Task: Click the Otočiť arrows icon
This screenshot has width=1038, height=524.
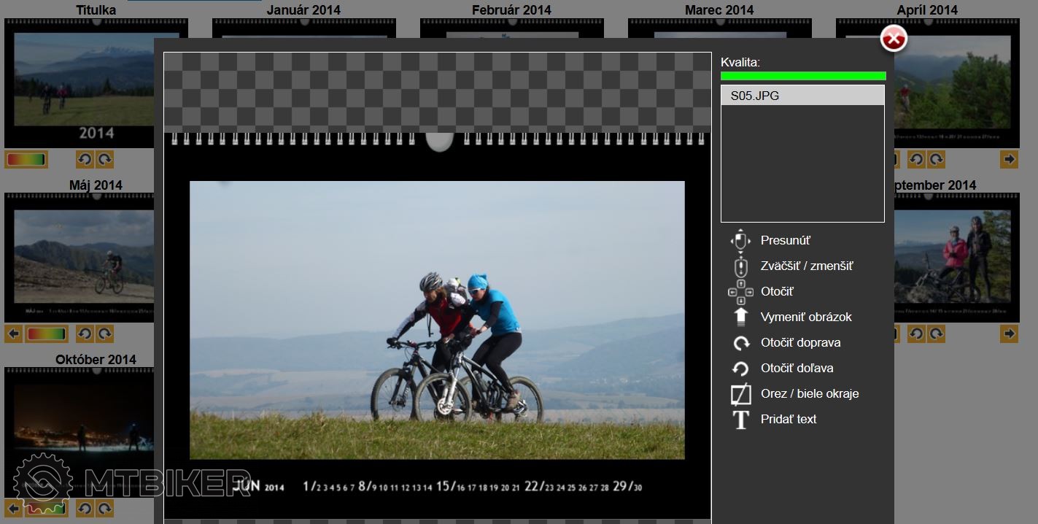Action: (x=740, y=292)
